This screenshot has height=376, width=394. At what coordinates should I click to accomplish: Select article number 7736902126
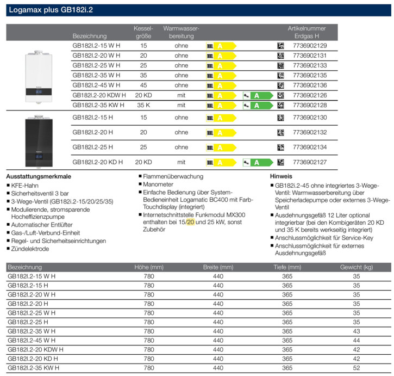[x=310, y=95]
